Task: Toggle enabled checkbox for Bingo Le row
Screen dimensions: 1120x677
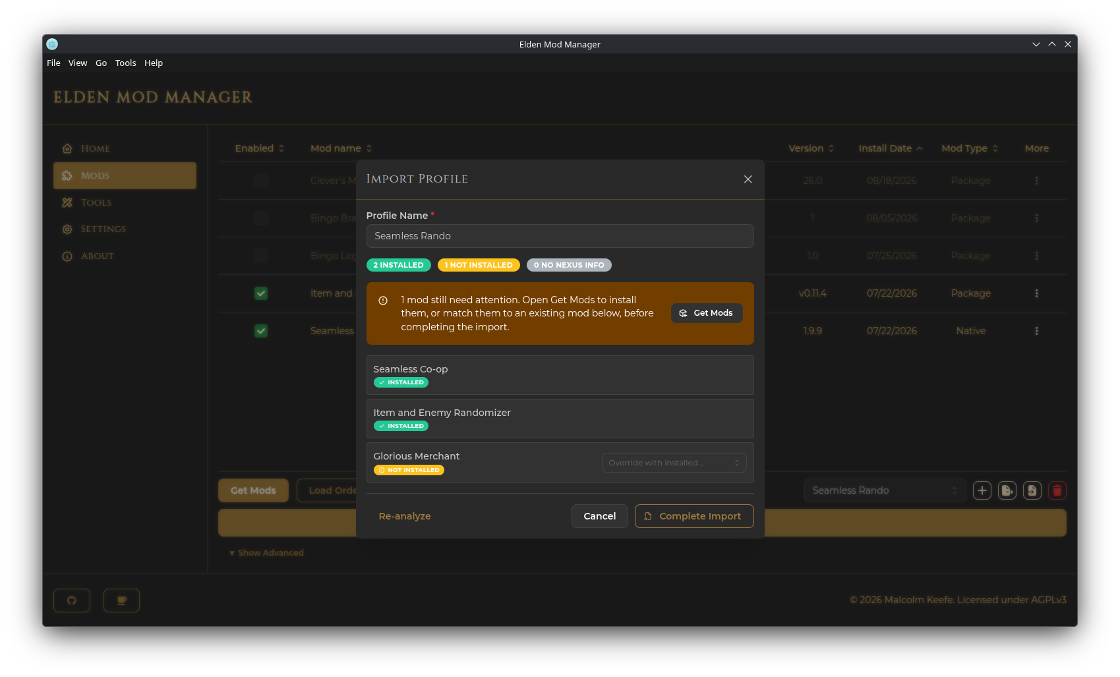Action: click(x=261, y=256)
